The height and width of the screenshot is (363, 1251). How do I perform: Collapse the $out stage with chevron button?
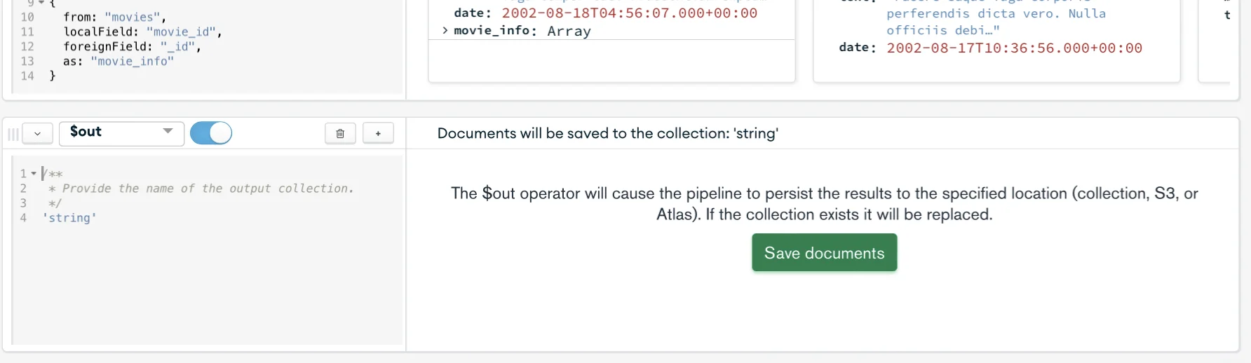tap(38, 133)
